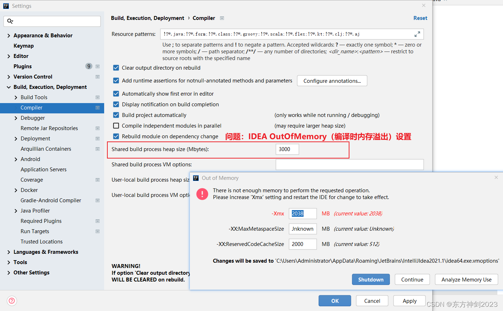503x311 pixels.
Task: Click the project-level icon in Remote Jar Repositories row
Action: (97, 128)
